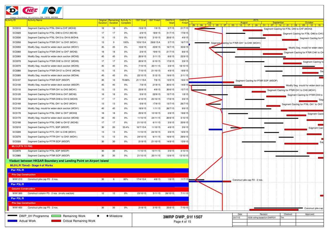
Task: Select the green Remaining Work legend swatch
Action: tap(56, 216)
